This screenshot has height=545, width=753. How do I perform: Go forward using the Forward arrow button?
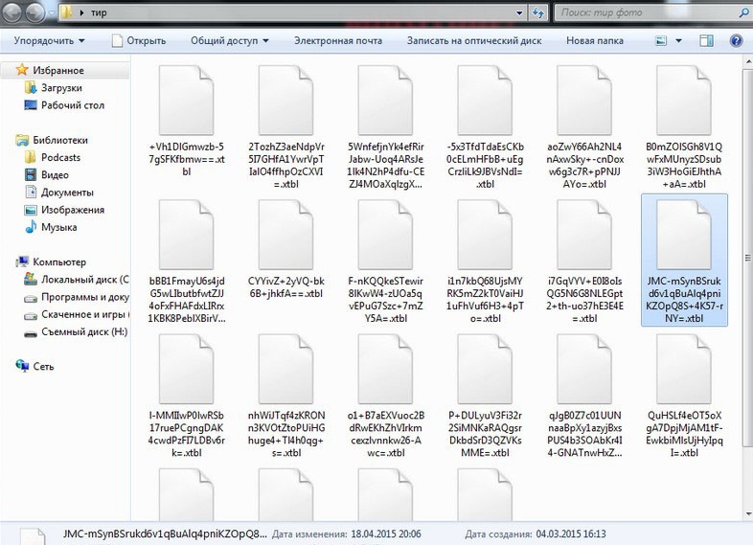[35, 12]
